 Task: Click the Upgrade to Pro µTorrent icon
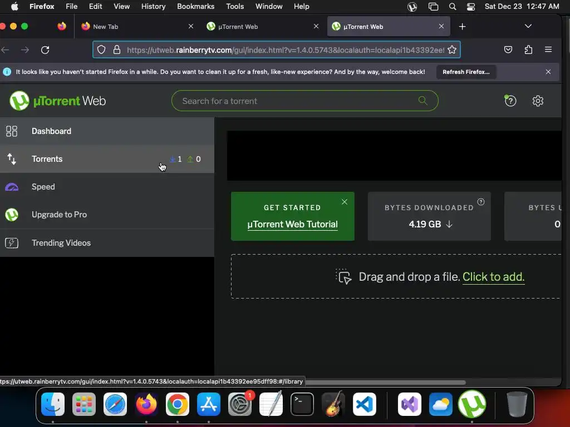coord(12,215)
